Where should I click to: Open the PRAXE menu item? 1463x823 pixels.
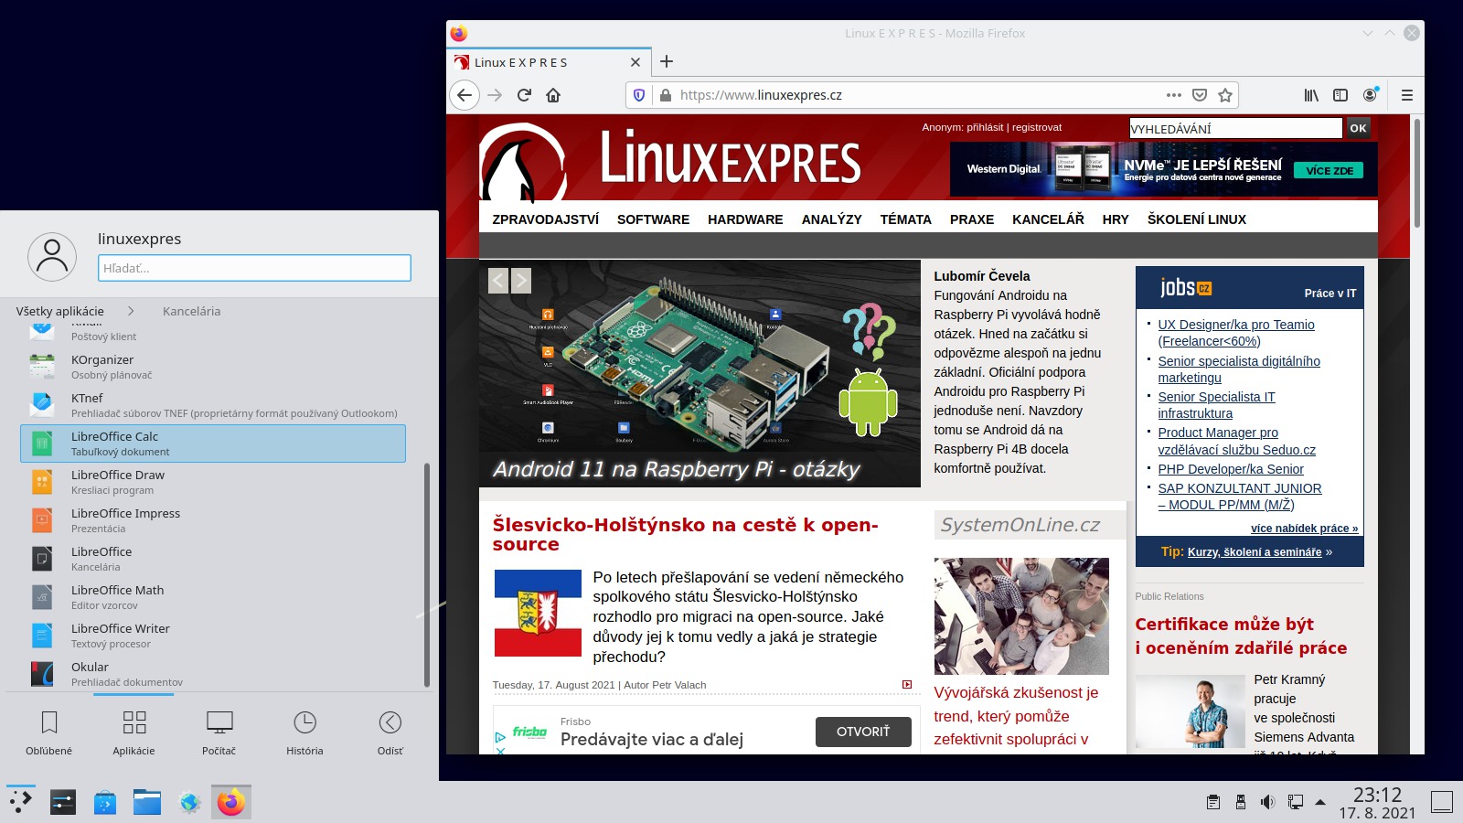point(972,219)
